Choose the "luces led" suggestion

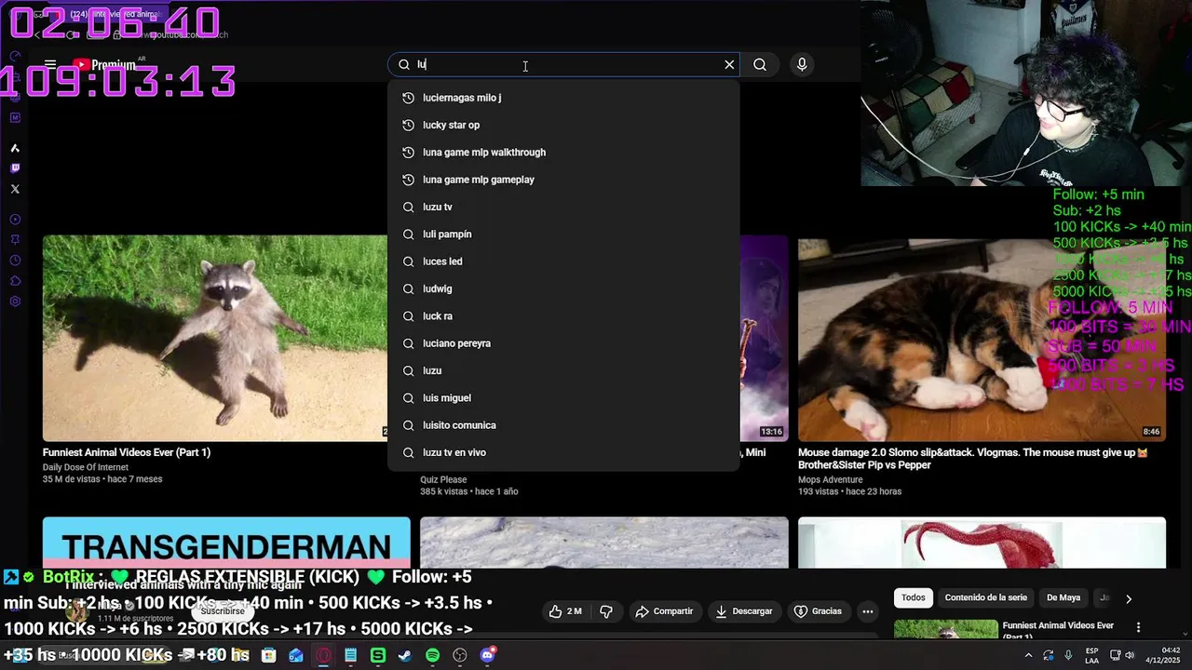563,261
